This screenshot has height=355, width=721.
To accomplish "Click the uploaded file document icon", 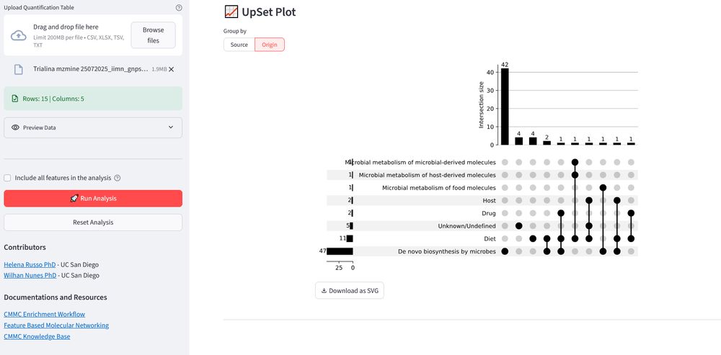I will click(x=19, y=69).
